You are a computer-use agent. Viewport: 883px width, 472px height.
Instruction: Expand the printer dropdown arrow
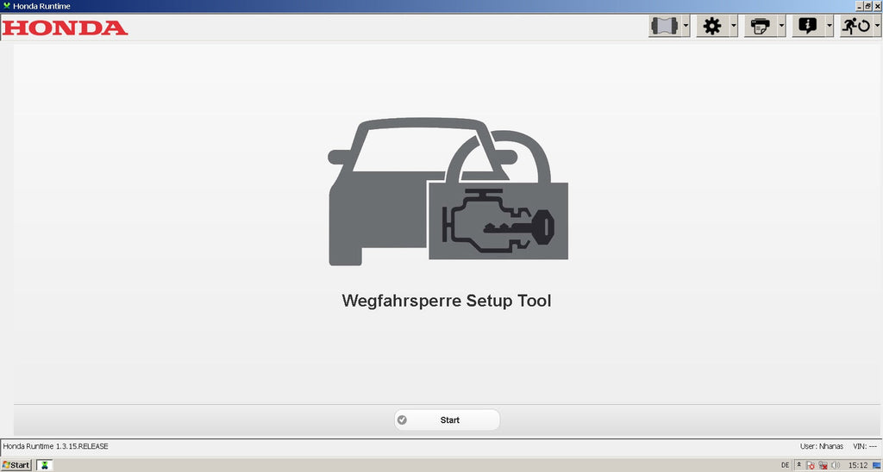pos(781,26)
